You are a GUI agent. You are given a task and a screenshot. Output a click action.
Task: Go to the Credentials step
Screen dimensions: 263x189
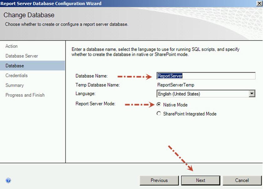tap(16, 75)
